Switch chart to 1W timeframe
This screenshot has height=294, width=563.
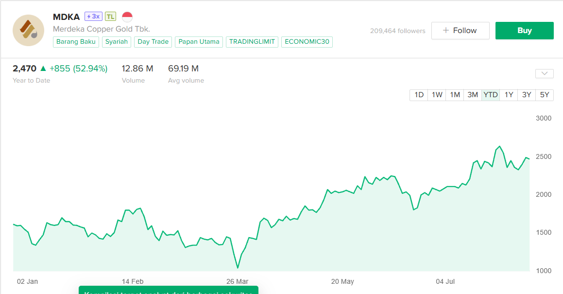tap(437, 95)
